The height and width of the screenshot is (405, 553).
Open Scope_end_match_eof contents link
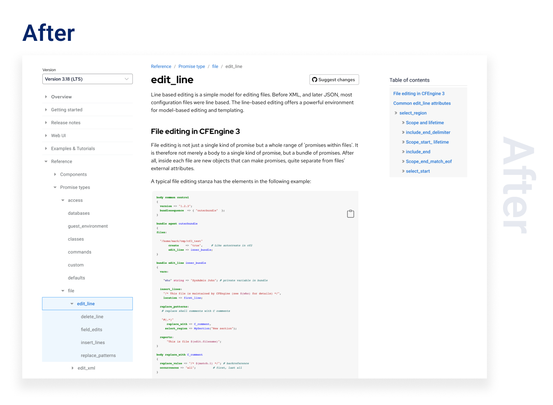tap(429, 161)
